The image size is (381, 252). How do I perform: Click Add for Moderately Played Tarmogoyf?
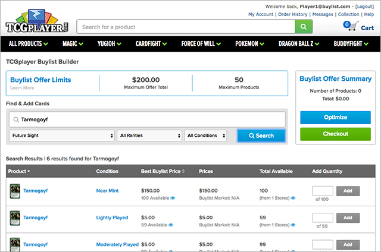[x=348, y=245]
